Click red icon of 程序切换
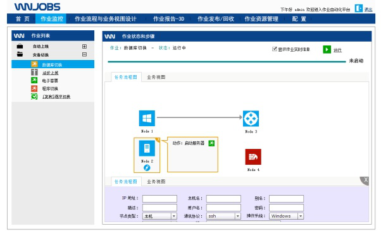 pyautogui.click(x=34, y=88)
